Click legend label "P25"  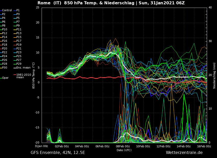coord(19,56)
